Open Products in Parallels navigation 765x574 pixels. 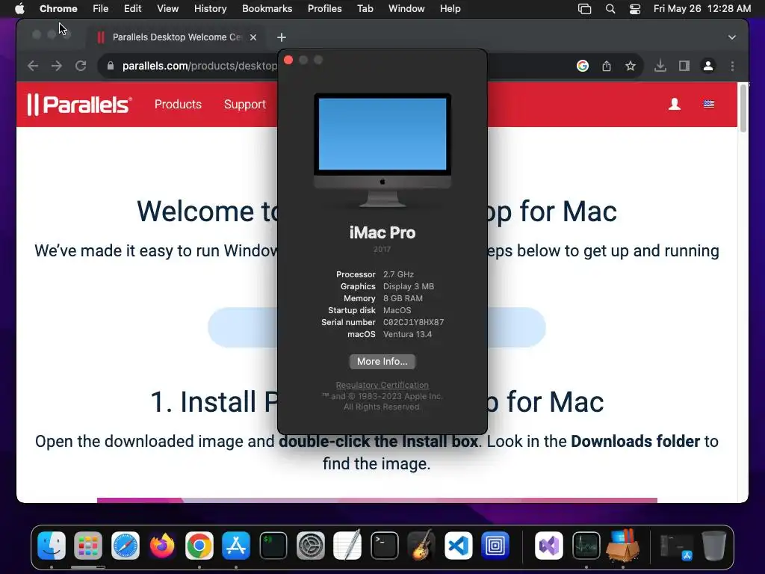pos(178,104)
